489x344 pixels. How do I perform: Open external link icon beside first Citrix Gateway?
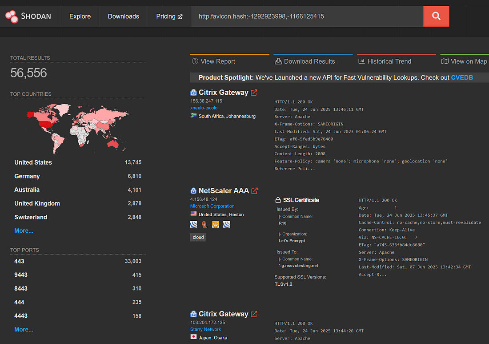click(x=254, y=93)
